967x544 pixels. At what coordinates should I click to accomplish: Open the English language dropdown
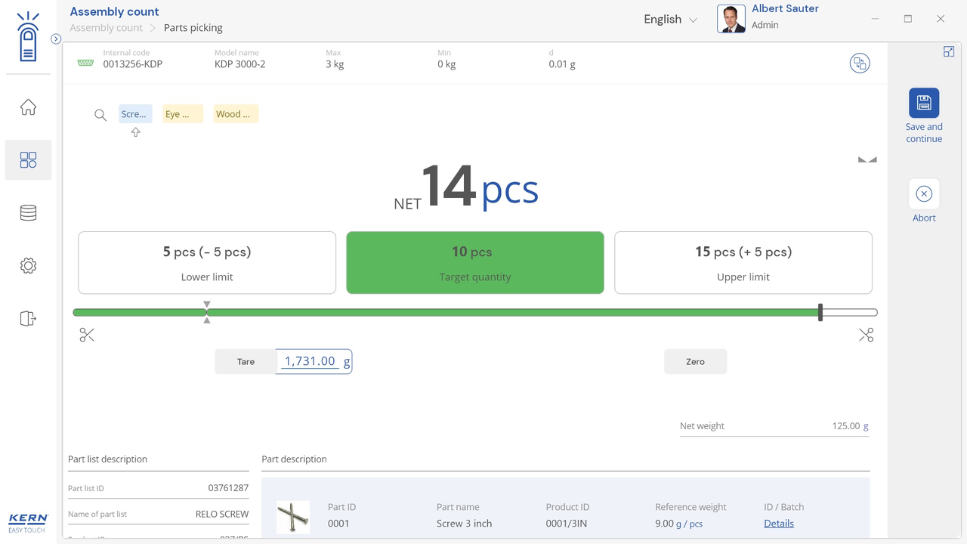click(670, 20)
